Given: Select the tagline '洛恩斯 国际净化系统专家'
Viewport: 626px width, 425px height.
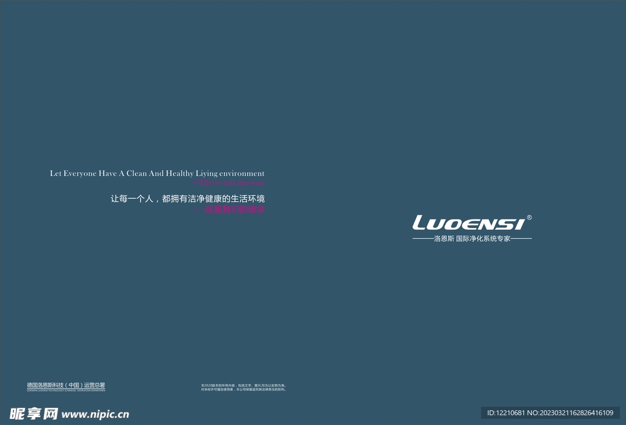Looking at the screenshot, I should pos(473,238).
